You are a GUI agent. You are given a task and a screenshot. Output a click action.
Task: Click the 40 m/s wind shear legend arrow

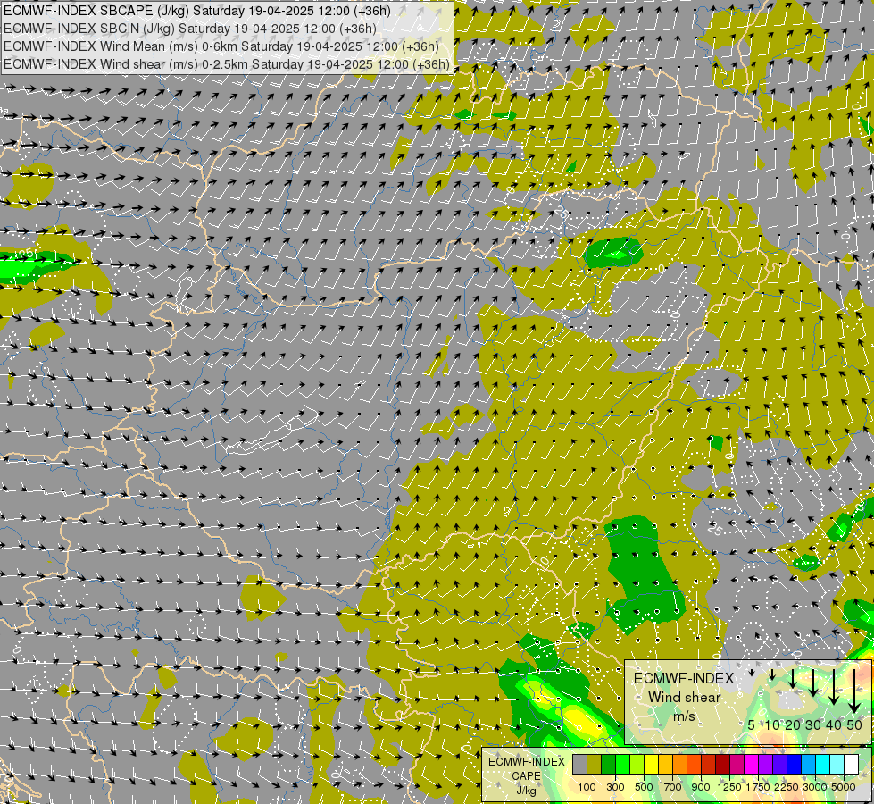pyautogui.click(x=834, y=687)
